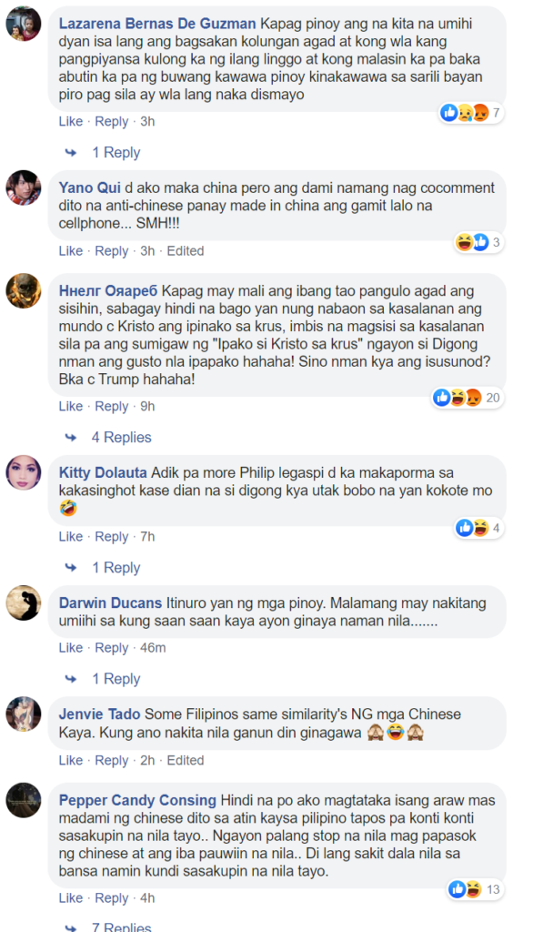533x932 pixels.
Task: Open Kitty Dolauta's avatar
Action: pyautogui.click(x=24, y=473)
